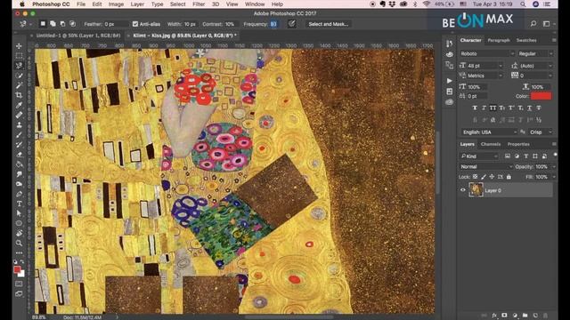The width and height of the screenshot is (570, 320).
Task: Hide Layer 0 with eye icon
Action: (463, 190)
